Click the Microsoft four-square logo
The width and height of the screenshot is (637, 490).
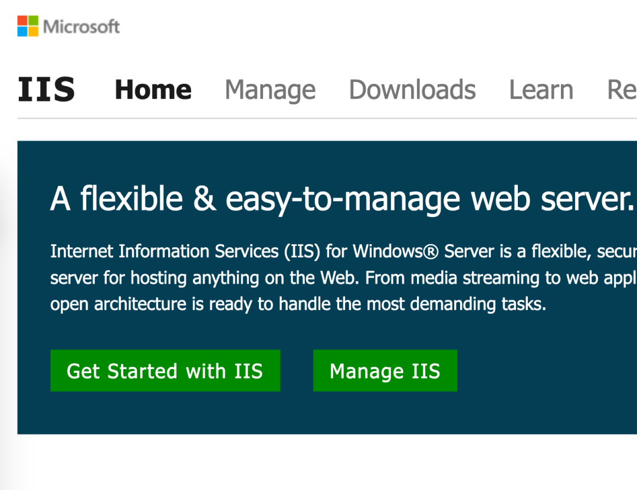click(28, 26)
